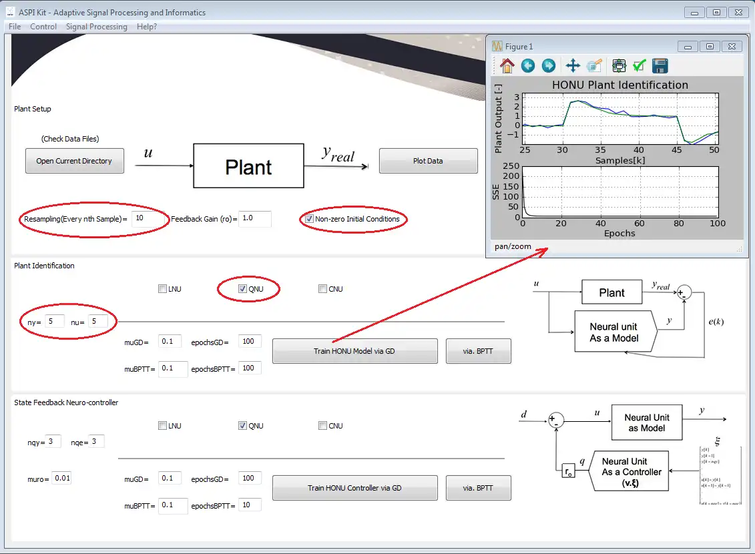Open configure subplots tool in Figure 1
Screen dimensions: 755x554
click(619, 65)
